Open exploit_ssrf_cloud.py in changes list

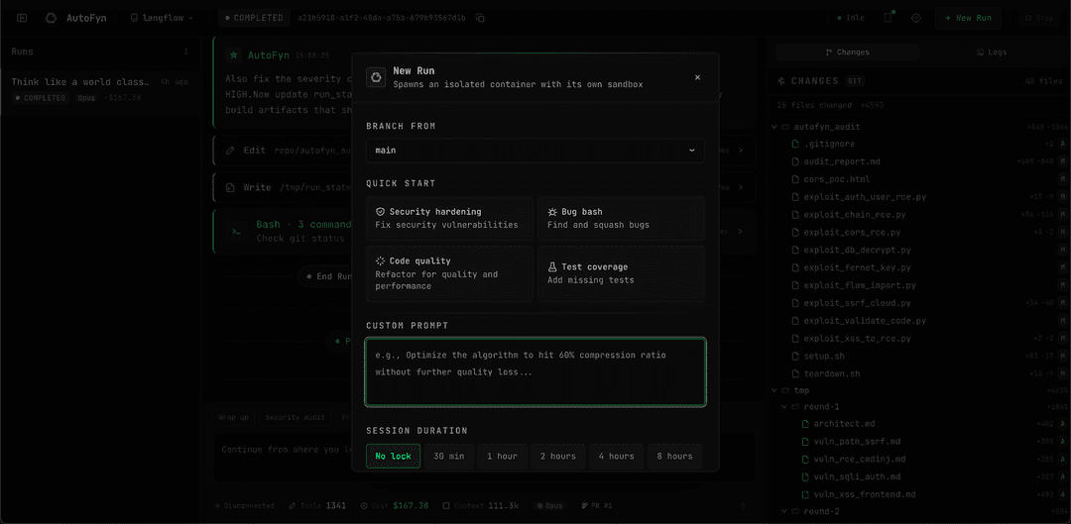coord(857,302)
